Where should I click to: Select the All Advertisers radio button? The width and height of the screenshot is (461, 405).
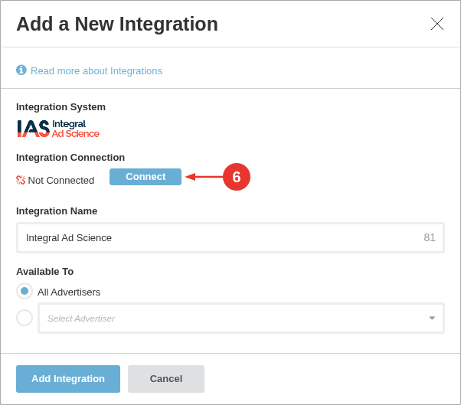25,291
